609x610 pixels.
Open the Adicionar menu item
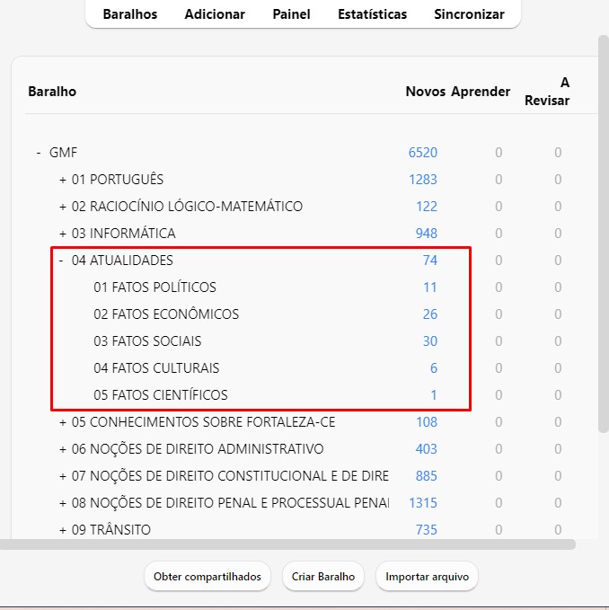(x=215, y=14)
